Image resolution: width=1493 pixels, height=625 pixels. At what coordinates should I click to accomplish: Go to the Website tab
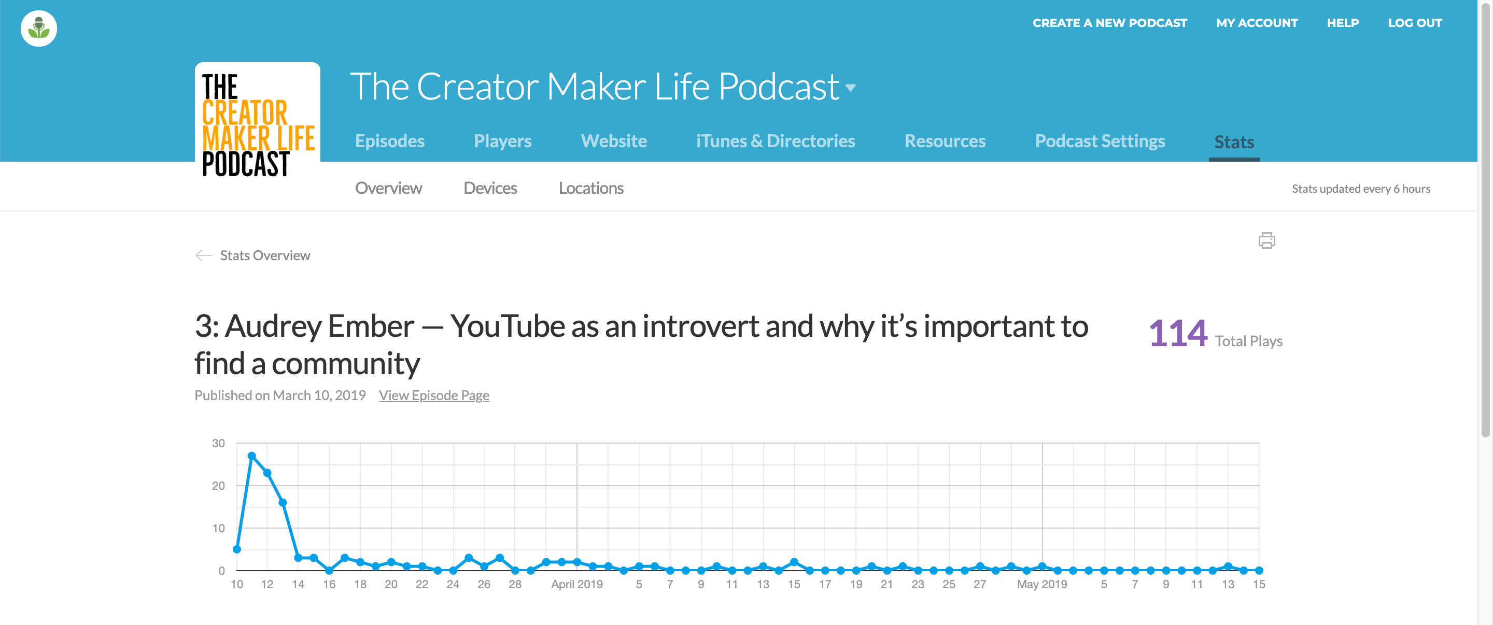[614, 141]
